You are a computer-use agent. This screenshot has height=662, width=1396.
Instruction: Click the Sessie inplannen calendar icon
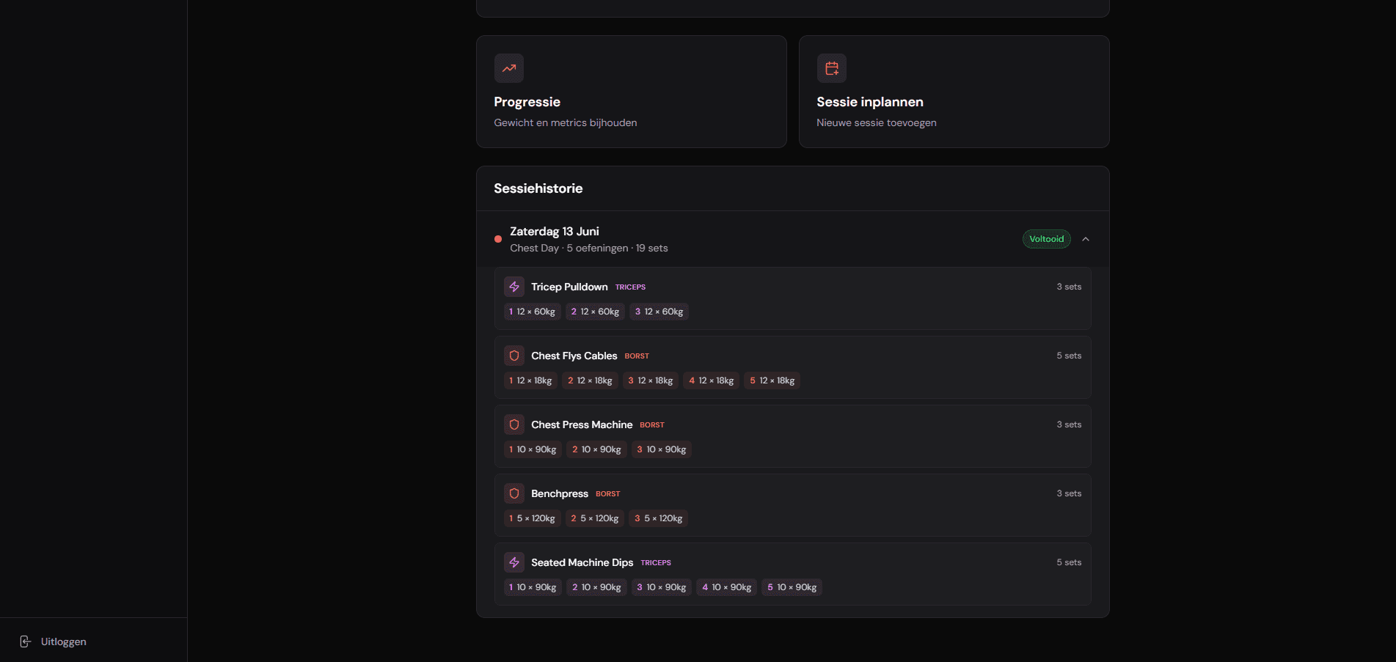tap(832, 68)
